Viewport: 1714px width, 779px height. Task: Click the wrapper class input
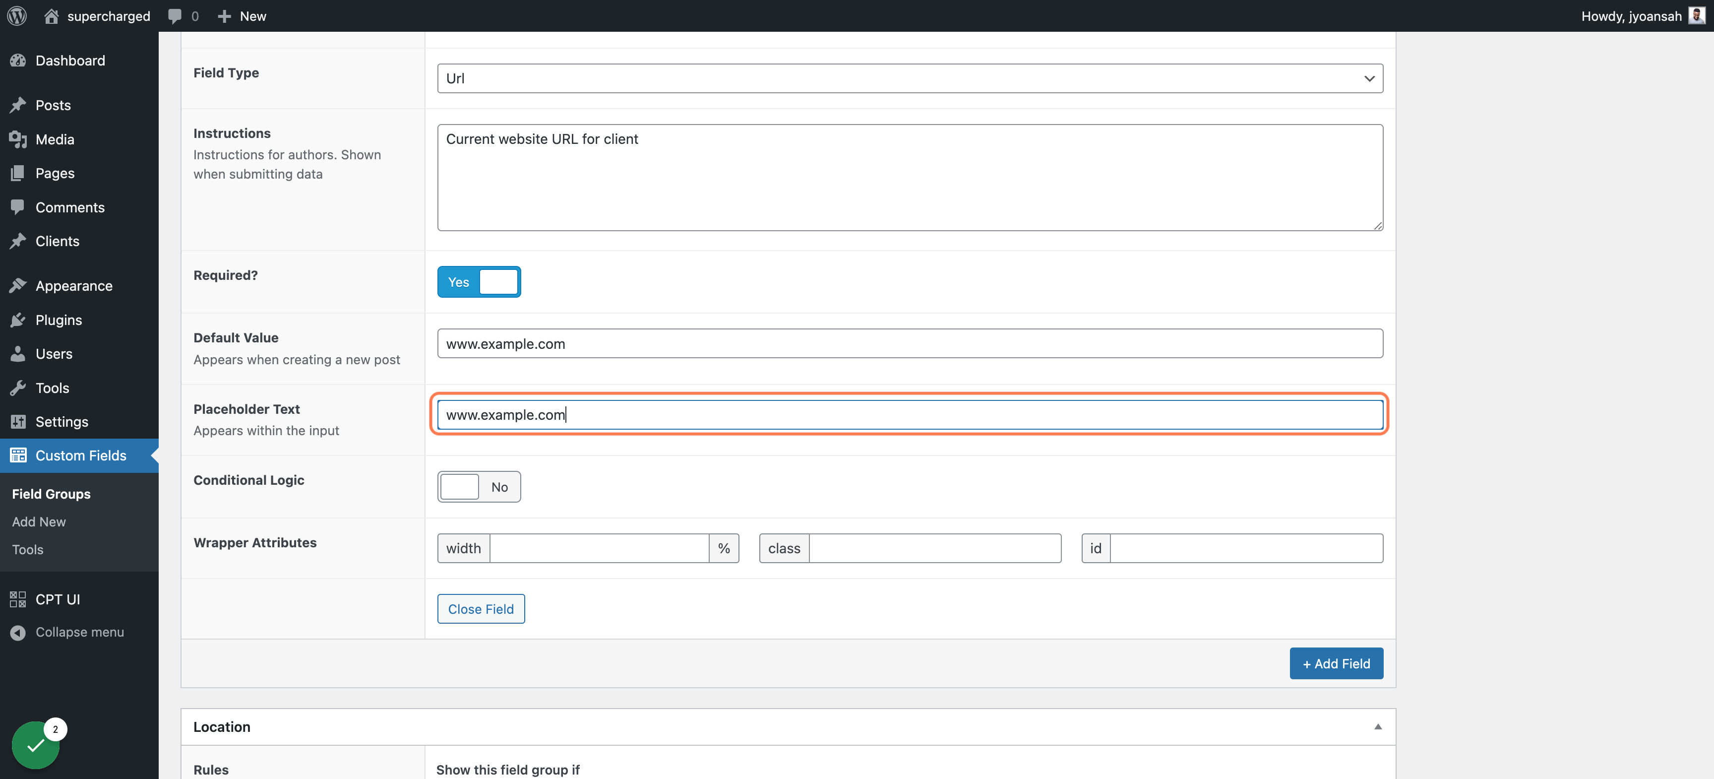pos(935,549)
